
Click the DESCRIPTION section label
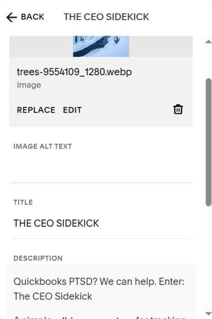(38, 258)
